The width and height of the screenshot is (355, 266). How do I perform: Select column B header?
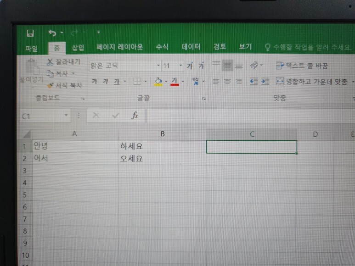click(162, 134)
